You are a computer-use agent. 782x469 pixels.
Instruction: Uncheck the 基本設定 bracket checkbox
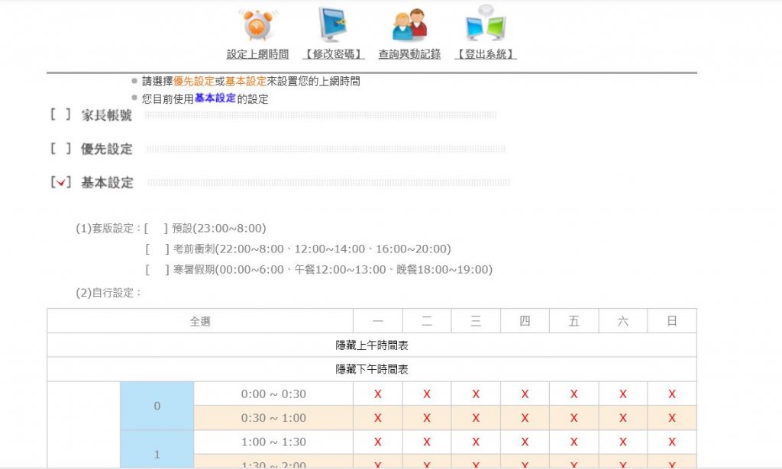[x=60, y=182]
